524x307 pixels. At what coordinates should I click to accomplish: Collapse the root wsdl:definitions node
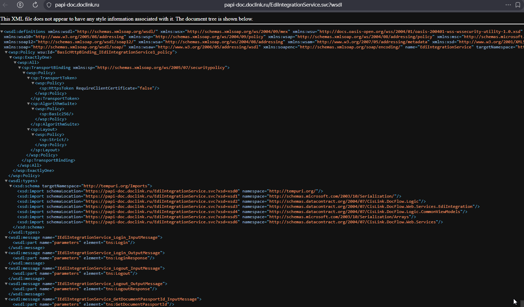click(x=2, y=32)
